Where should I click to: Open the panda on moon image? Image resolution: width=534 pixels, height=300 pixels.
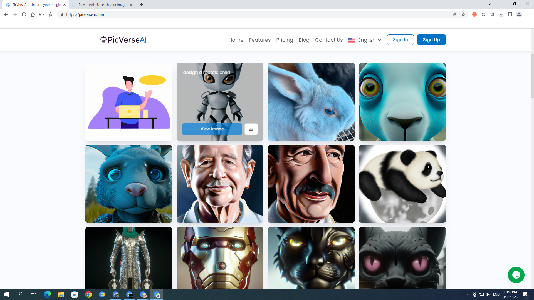402,184
